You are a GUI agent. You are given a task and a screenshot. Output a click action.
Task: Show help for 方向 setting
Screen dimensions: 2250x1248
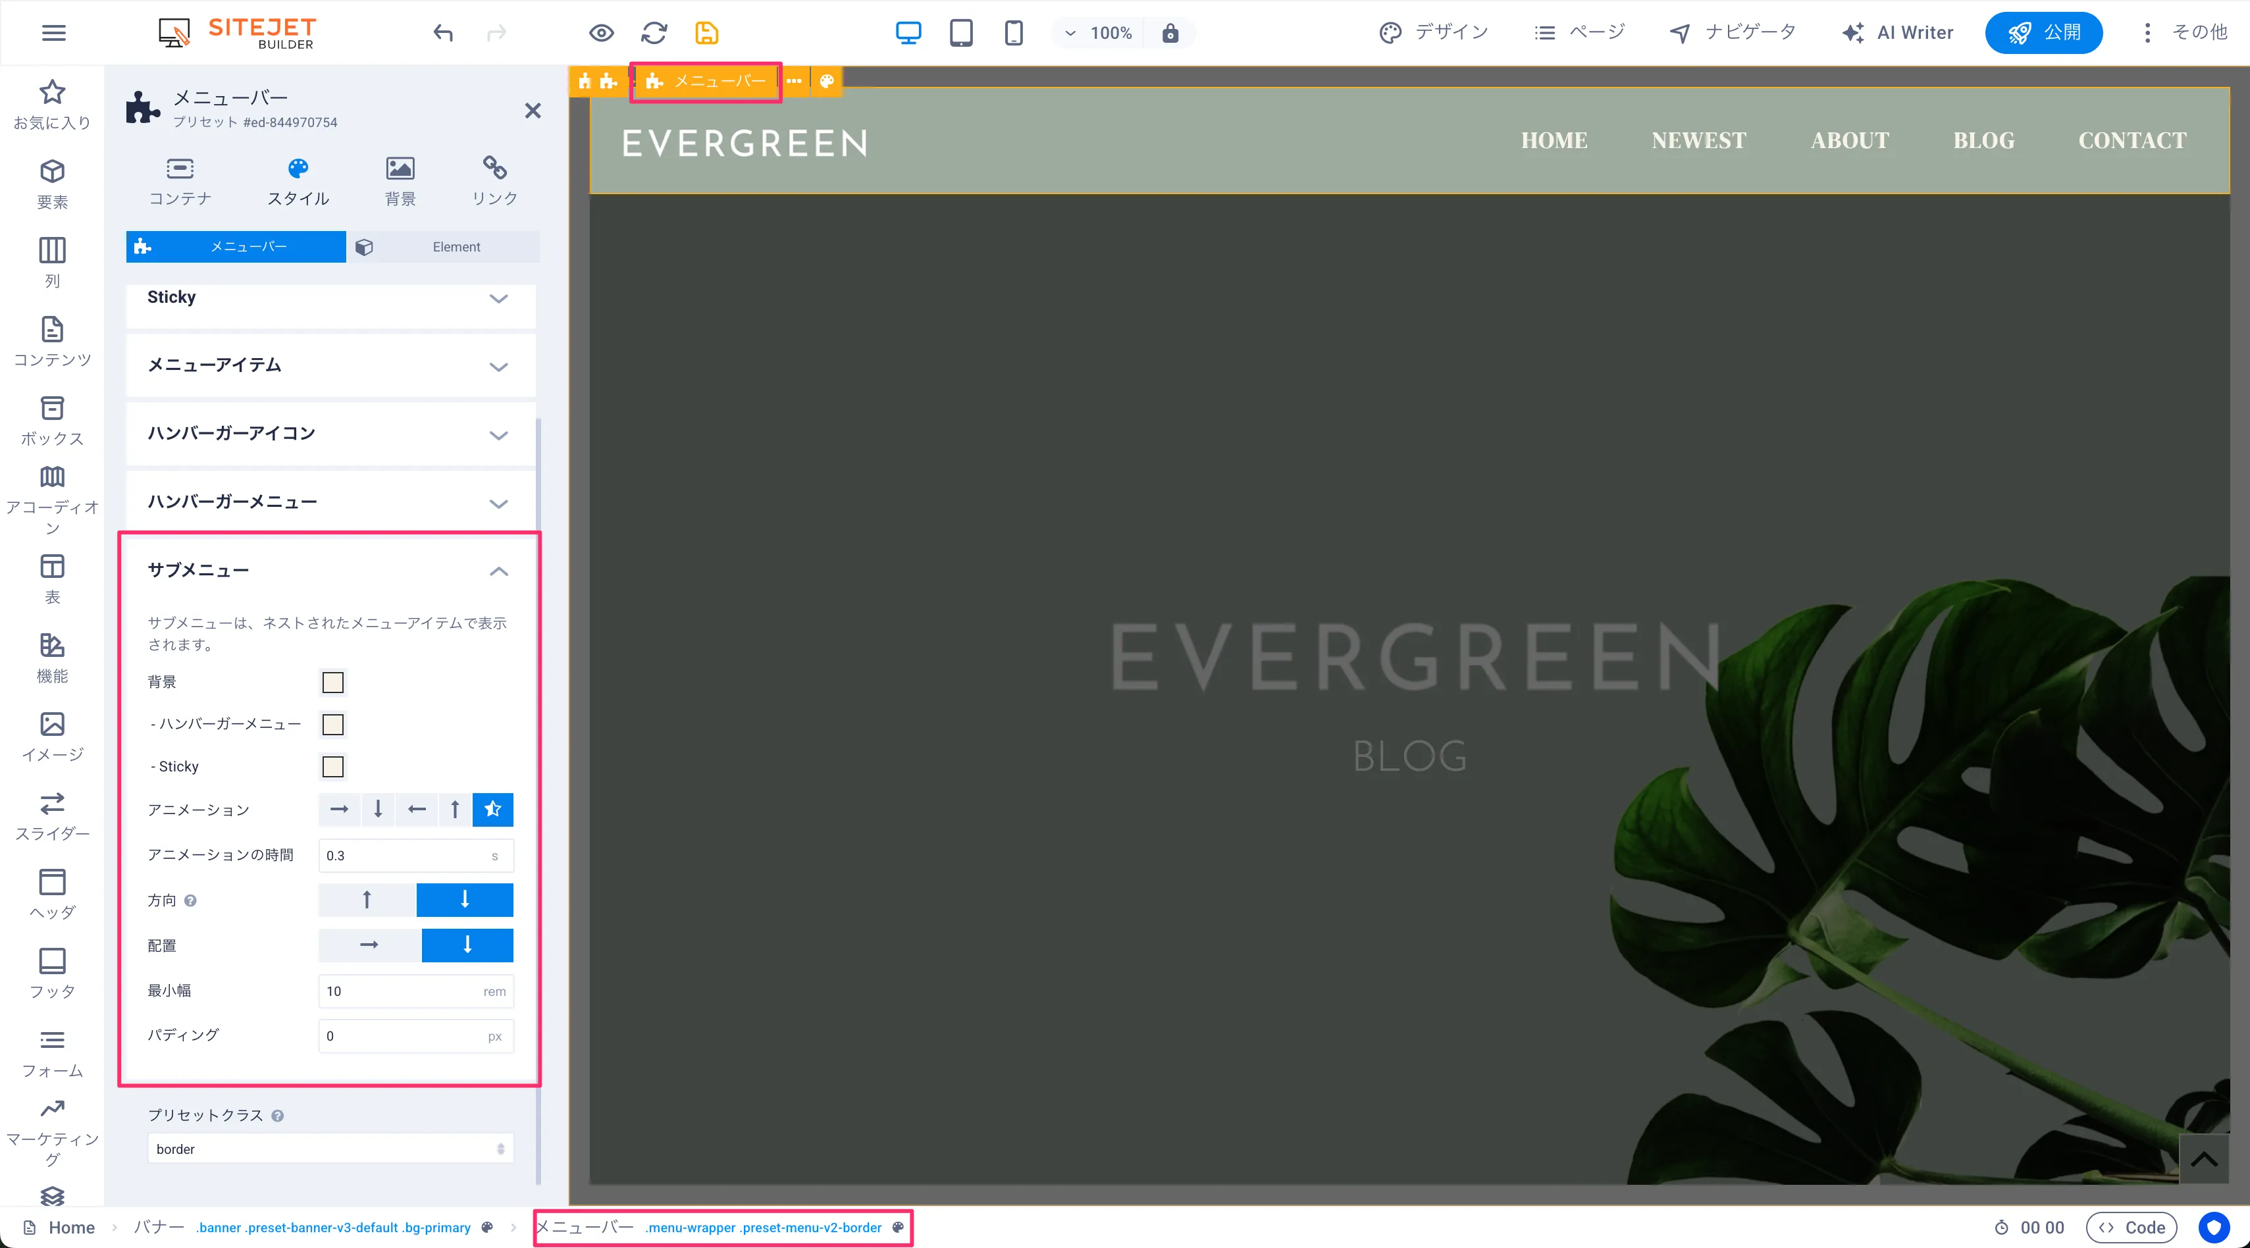tap(190, 900)
